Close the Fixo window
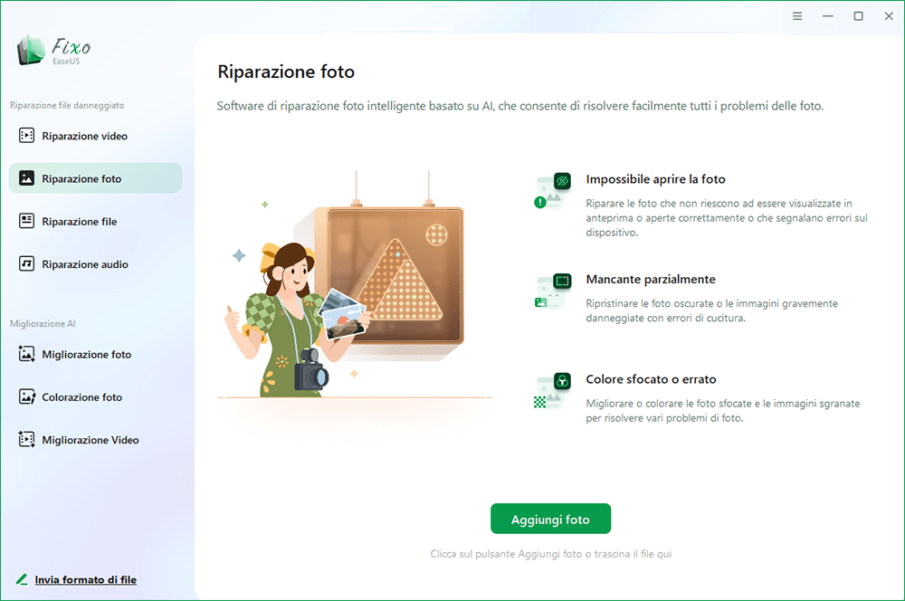905x601 pixels. click(x=889, y=16)
